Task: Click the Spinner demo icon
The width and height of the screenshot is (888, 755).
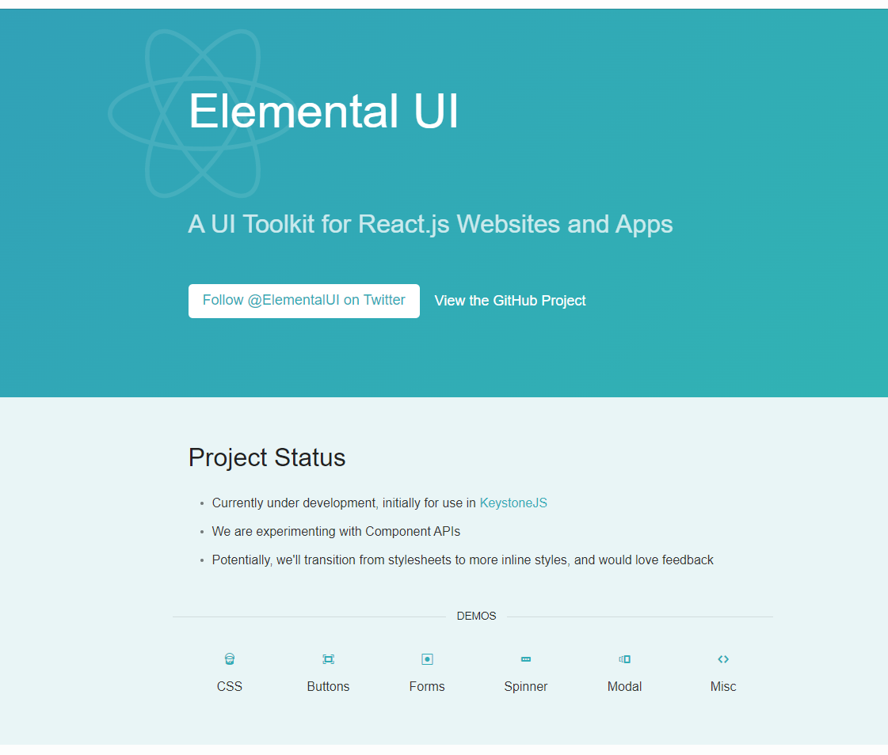Action: click(x=526, y=658)
